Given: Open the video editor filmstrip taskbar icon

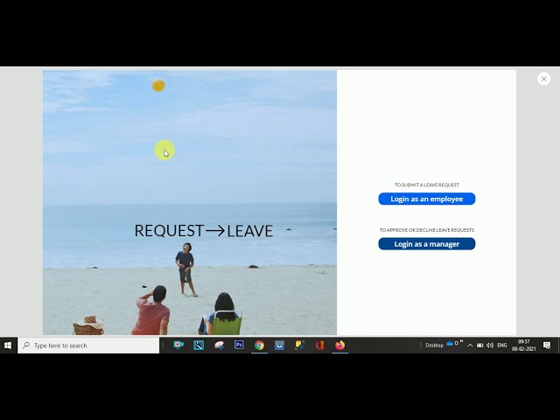Looking at the screenshot, I should 199,345.
